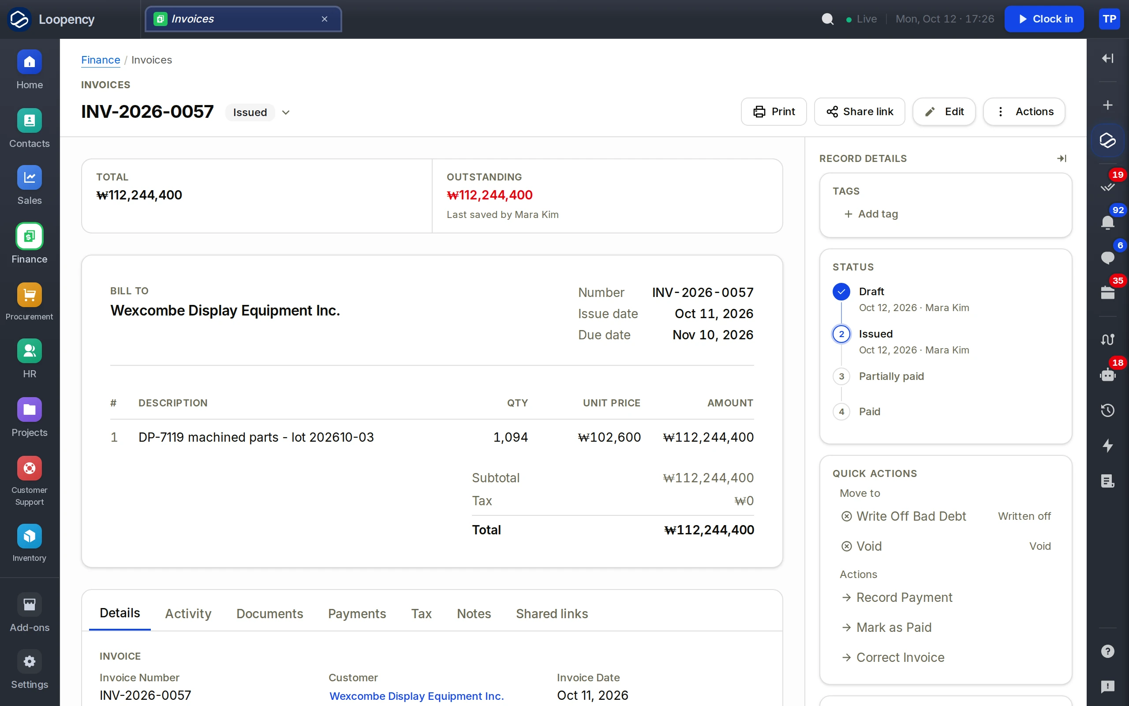
Task: Open the Projects module
Action: pos(30,417)
